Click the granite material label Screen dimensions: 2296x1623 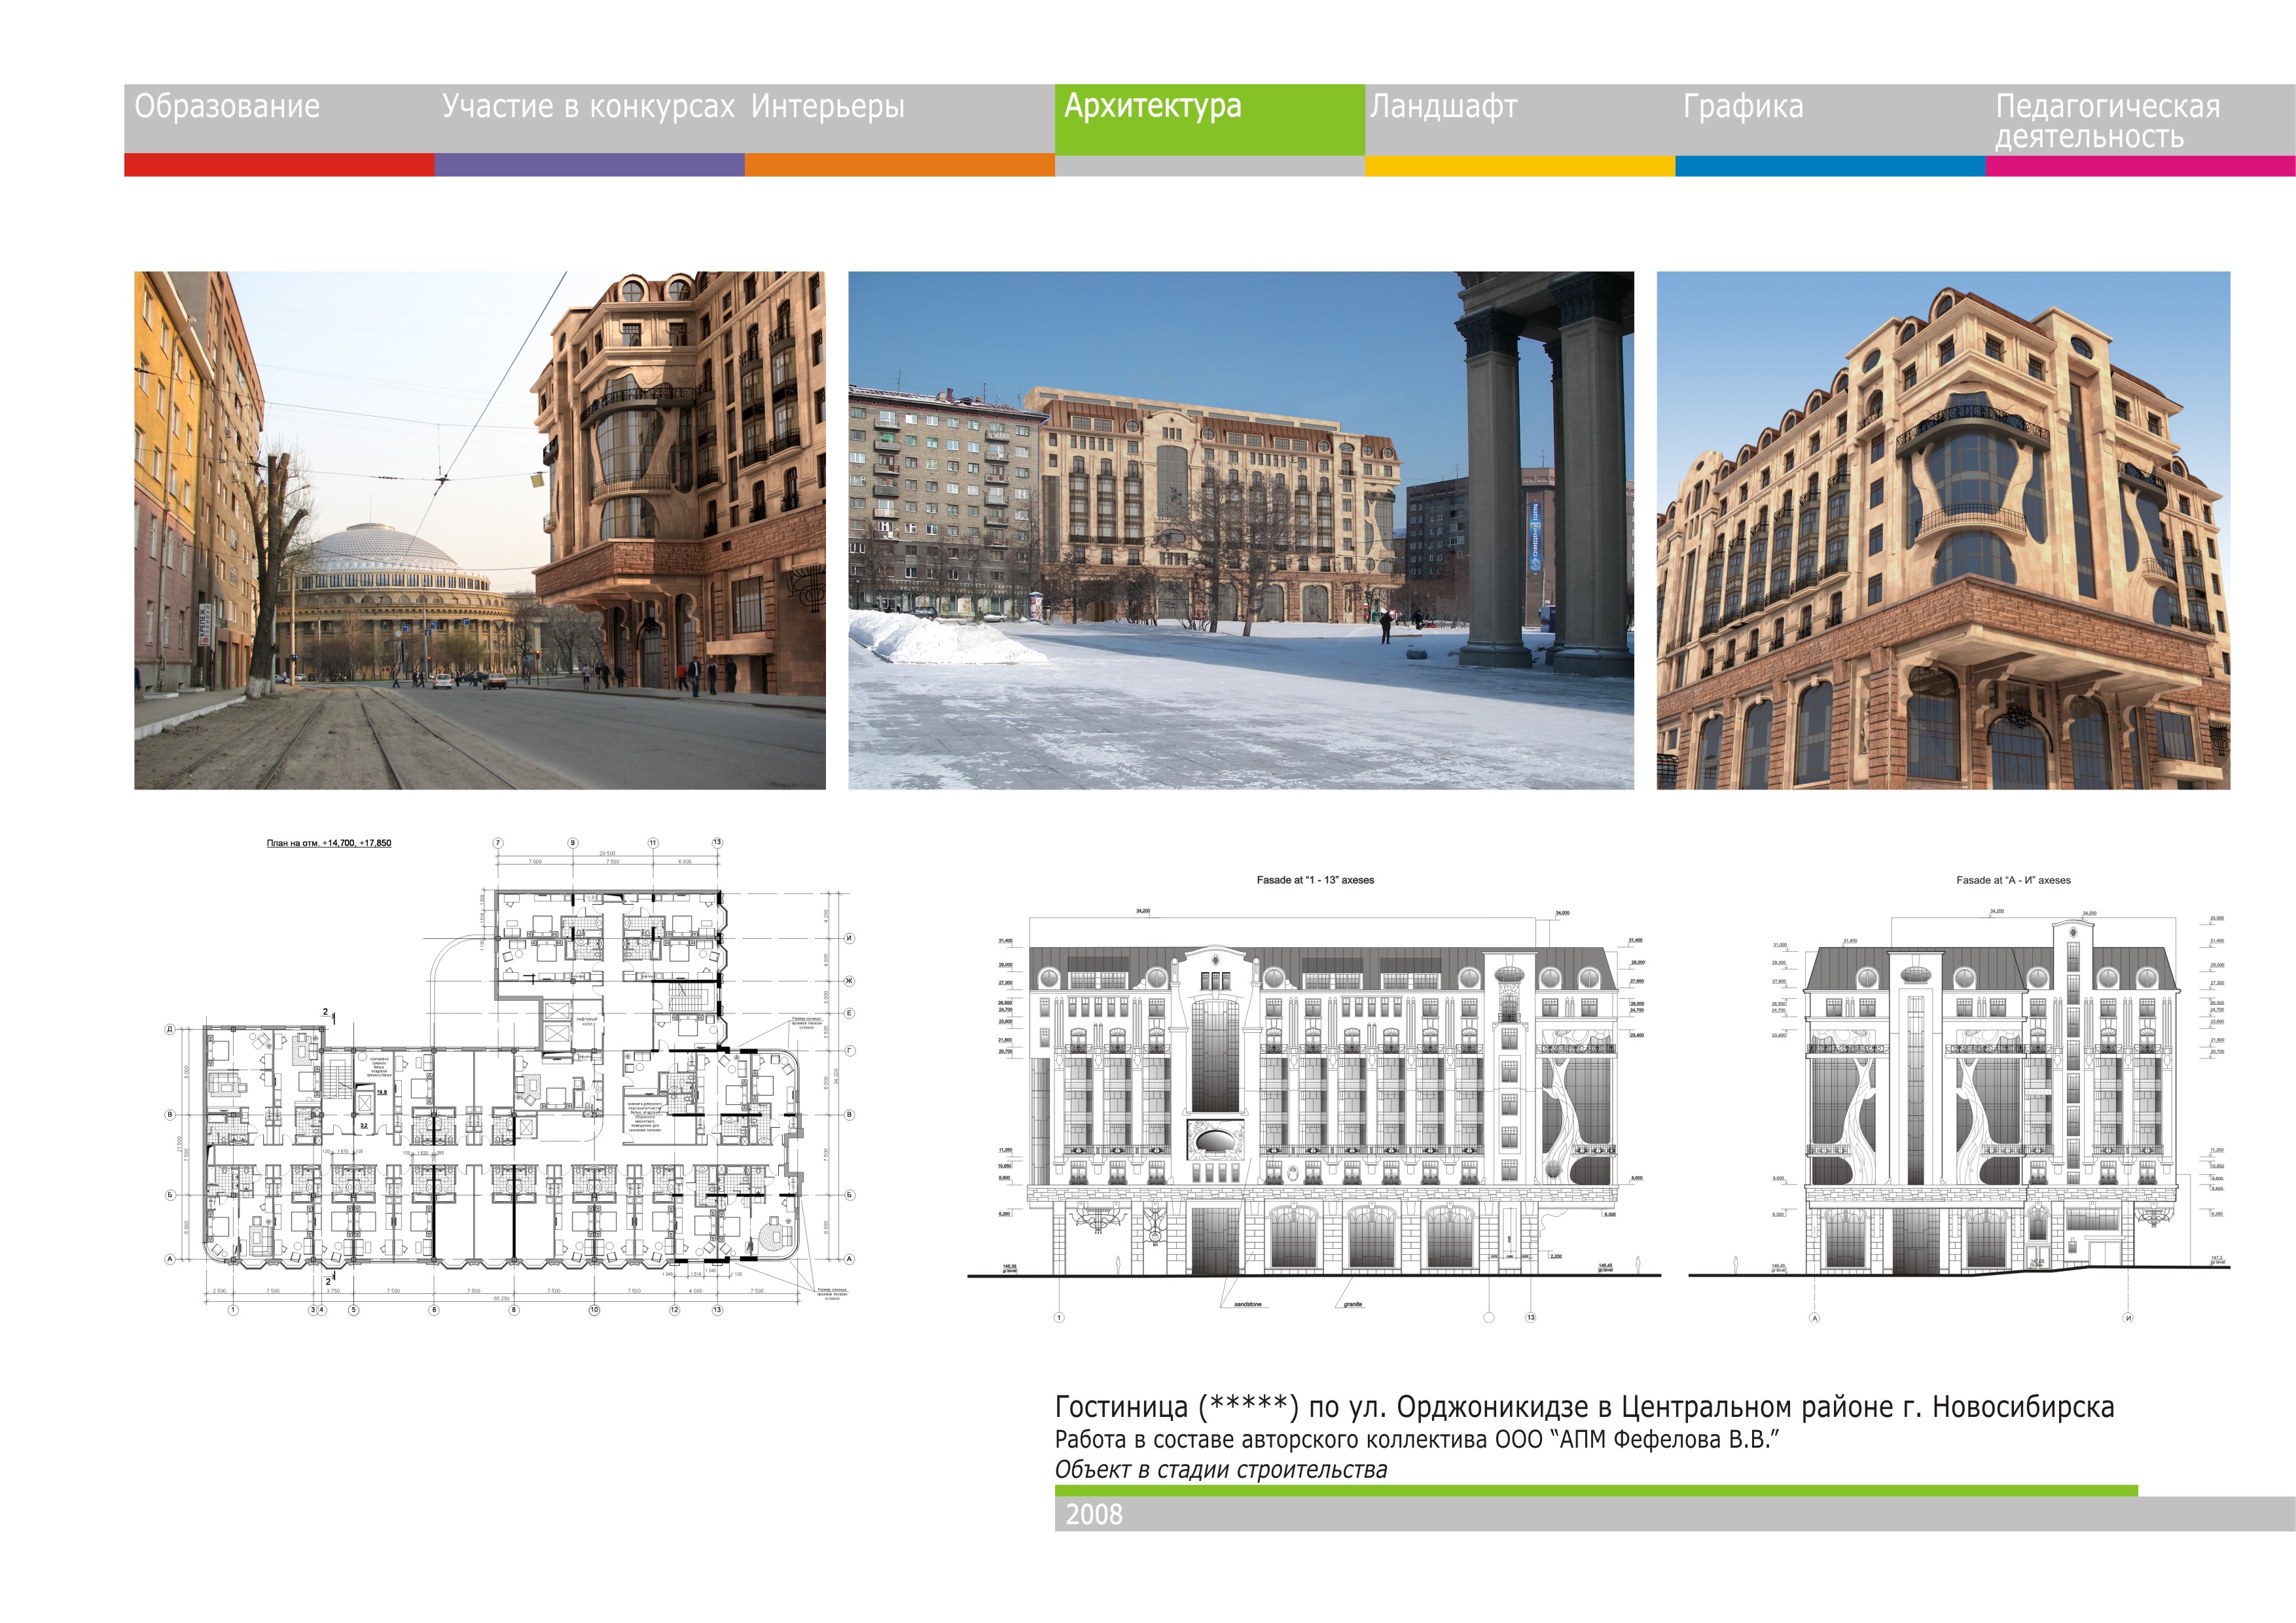click(x=1353, y=1304)
